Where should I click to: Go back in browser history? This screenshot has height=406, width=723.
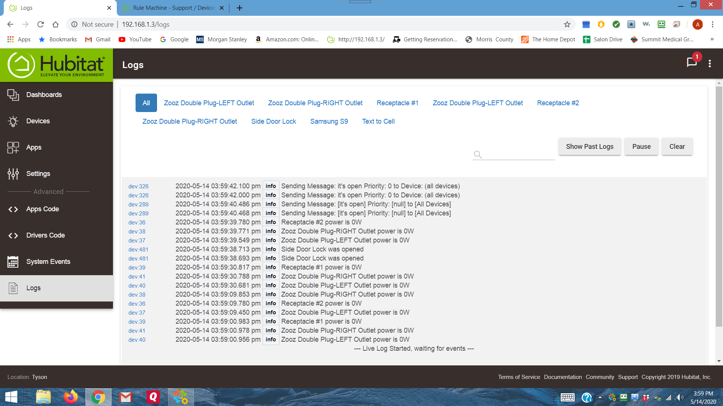point(11,24)
